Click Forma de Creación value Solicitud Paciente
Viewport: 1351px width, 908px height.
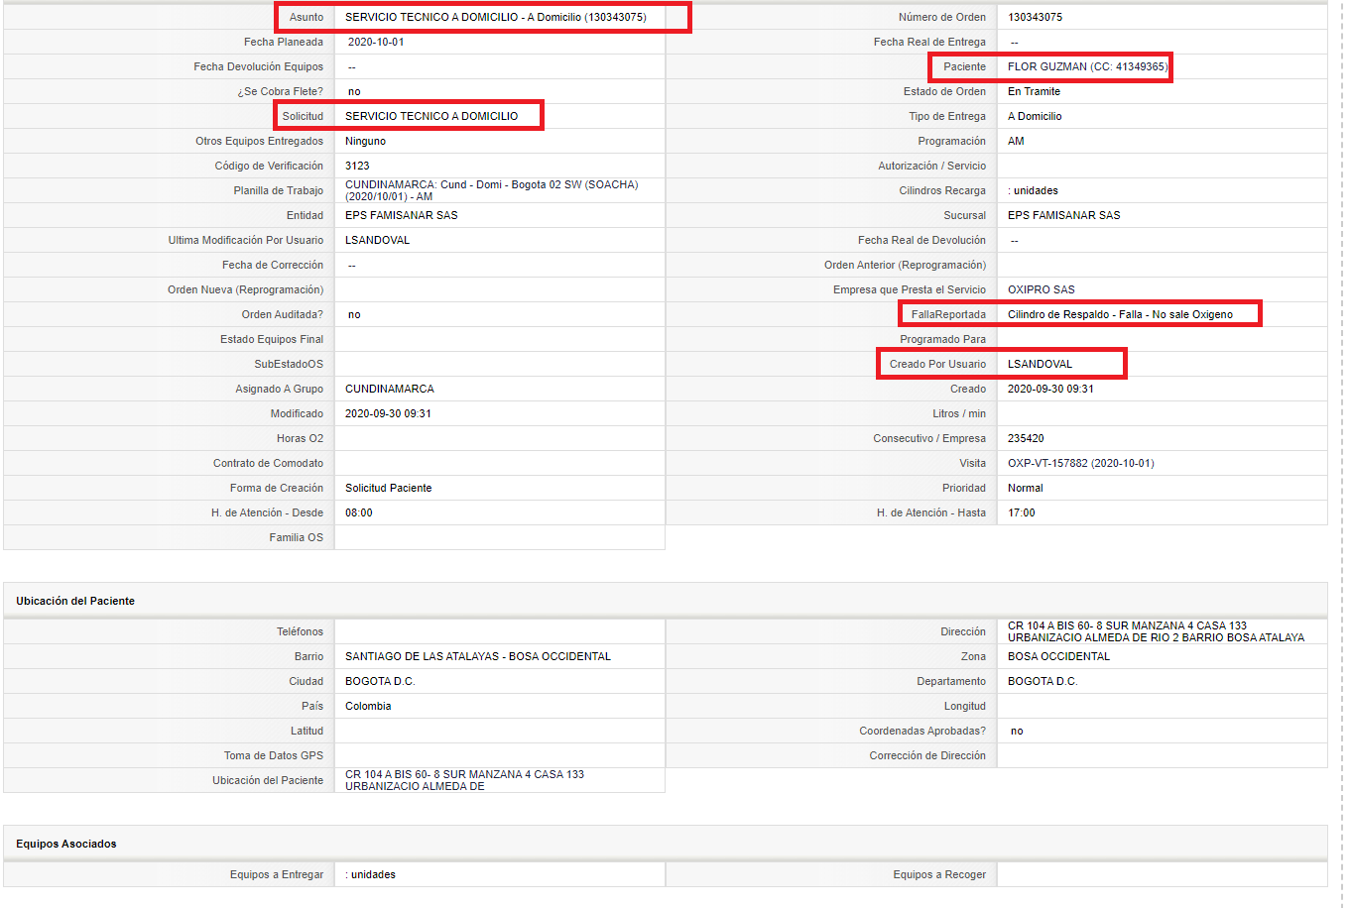pyautogui.click(x=389, y=488)
